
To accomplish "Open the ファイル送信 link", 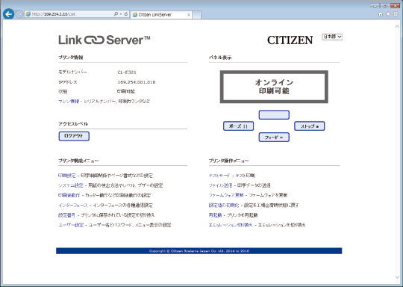I will point(220,185).
